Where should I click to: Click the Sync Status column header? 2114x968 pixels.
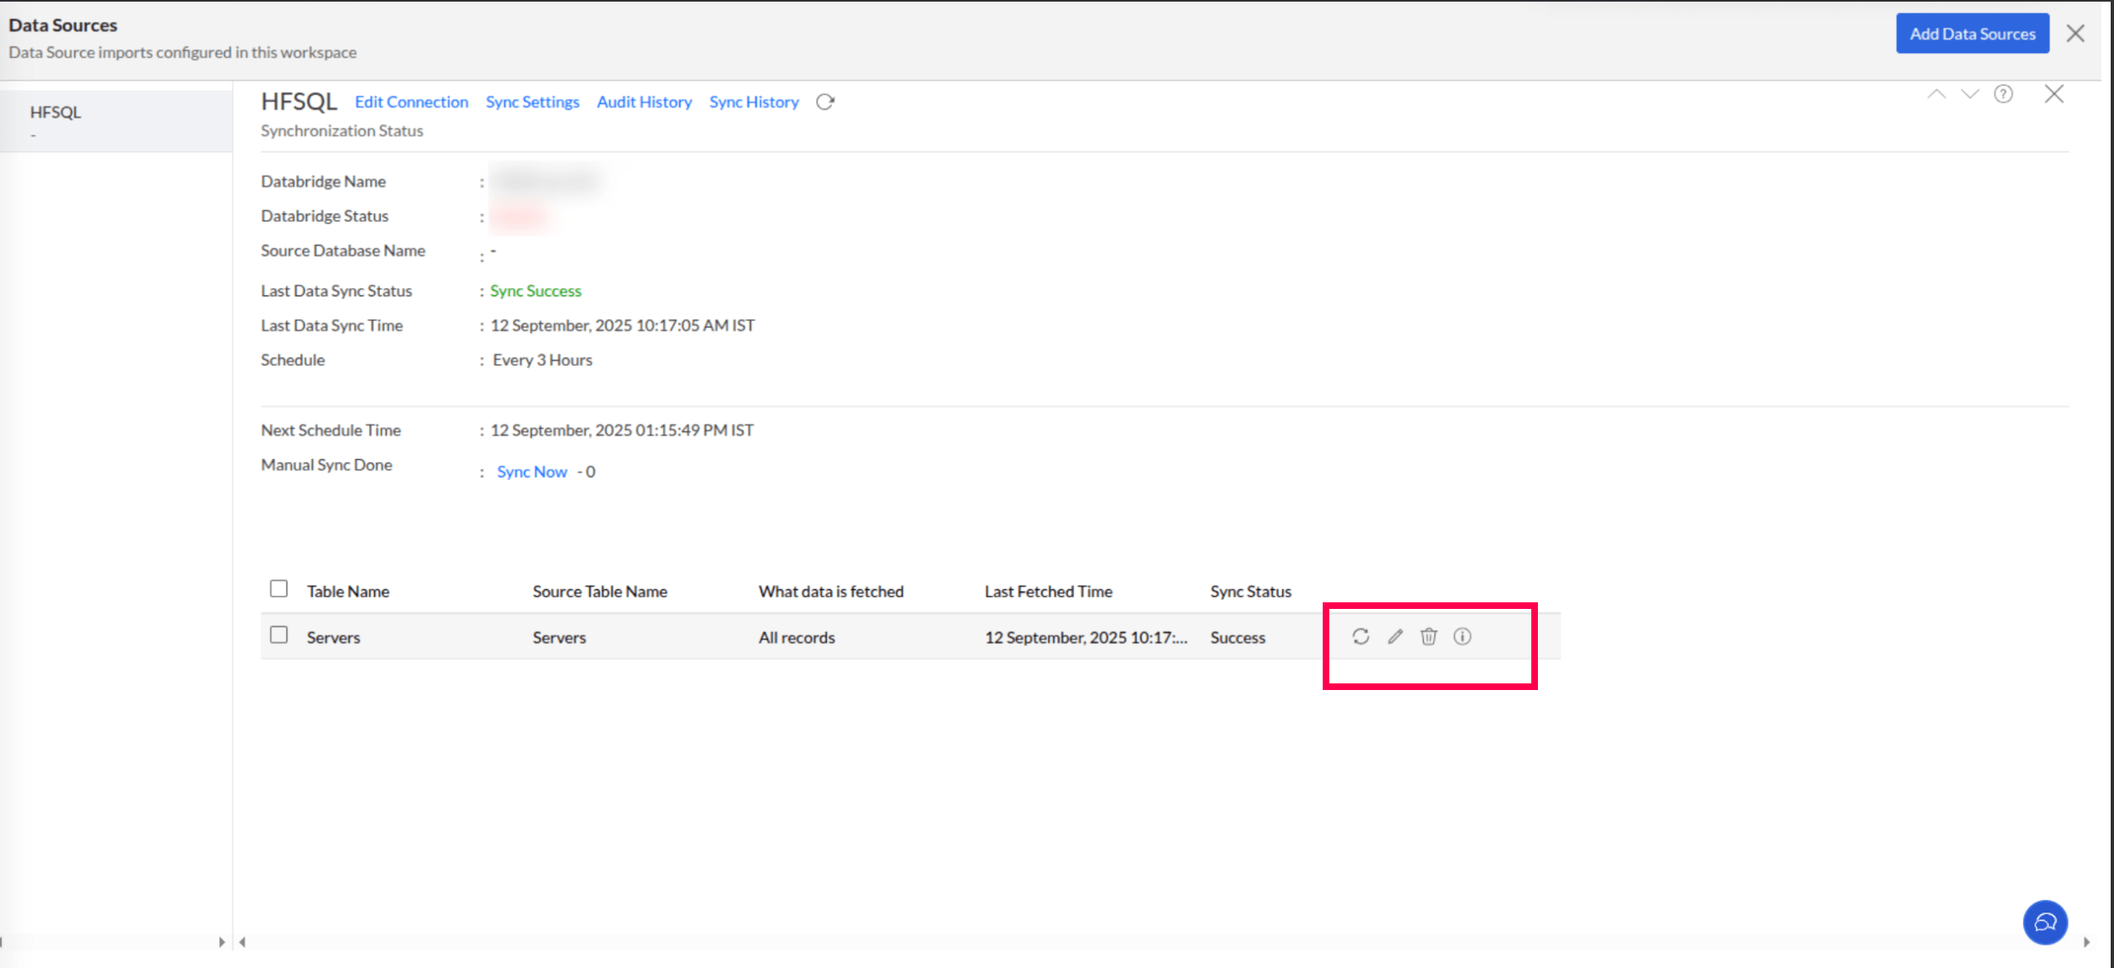1251,592
